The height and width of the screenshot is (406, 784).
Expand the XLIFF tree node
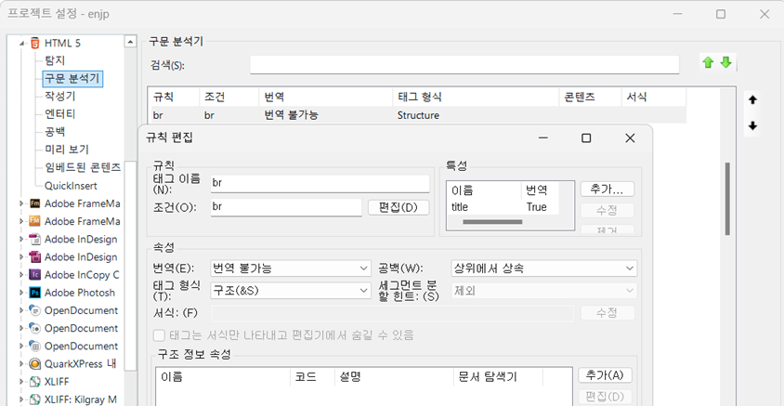[x=21, y=382]
